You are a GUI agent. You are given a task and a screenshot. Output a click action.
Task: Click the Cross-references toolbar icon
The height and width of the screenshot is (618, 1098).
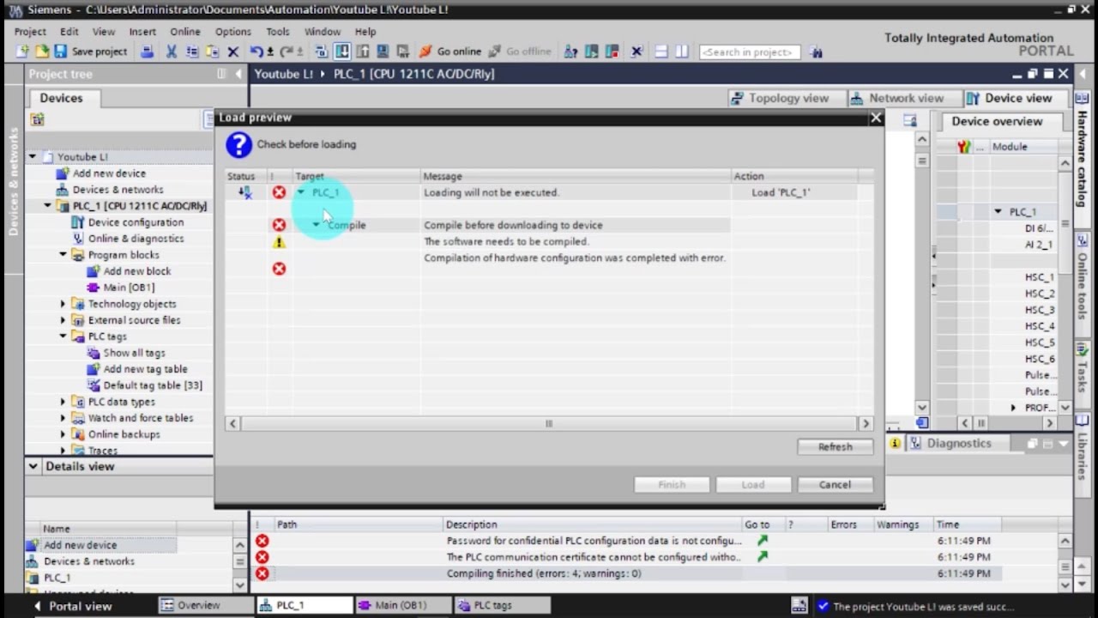[x=636, y=51]
